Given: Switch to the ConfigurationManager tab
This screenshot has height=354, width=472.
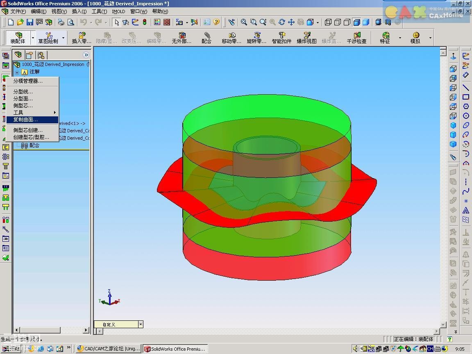Looking at the screenshot, I should [41, 55].
